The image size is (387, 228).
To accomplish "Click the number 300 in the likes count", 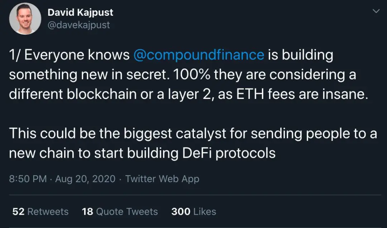I will click(181, 212).
